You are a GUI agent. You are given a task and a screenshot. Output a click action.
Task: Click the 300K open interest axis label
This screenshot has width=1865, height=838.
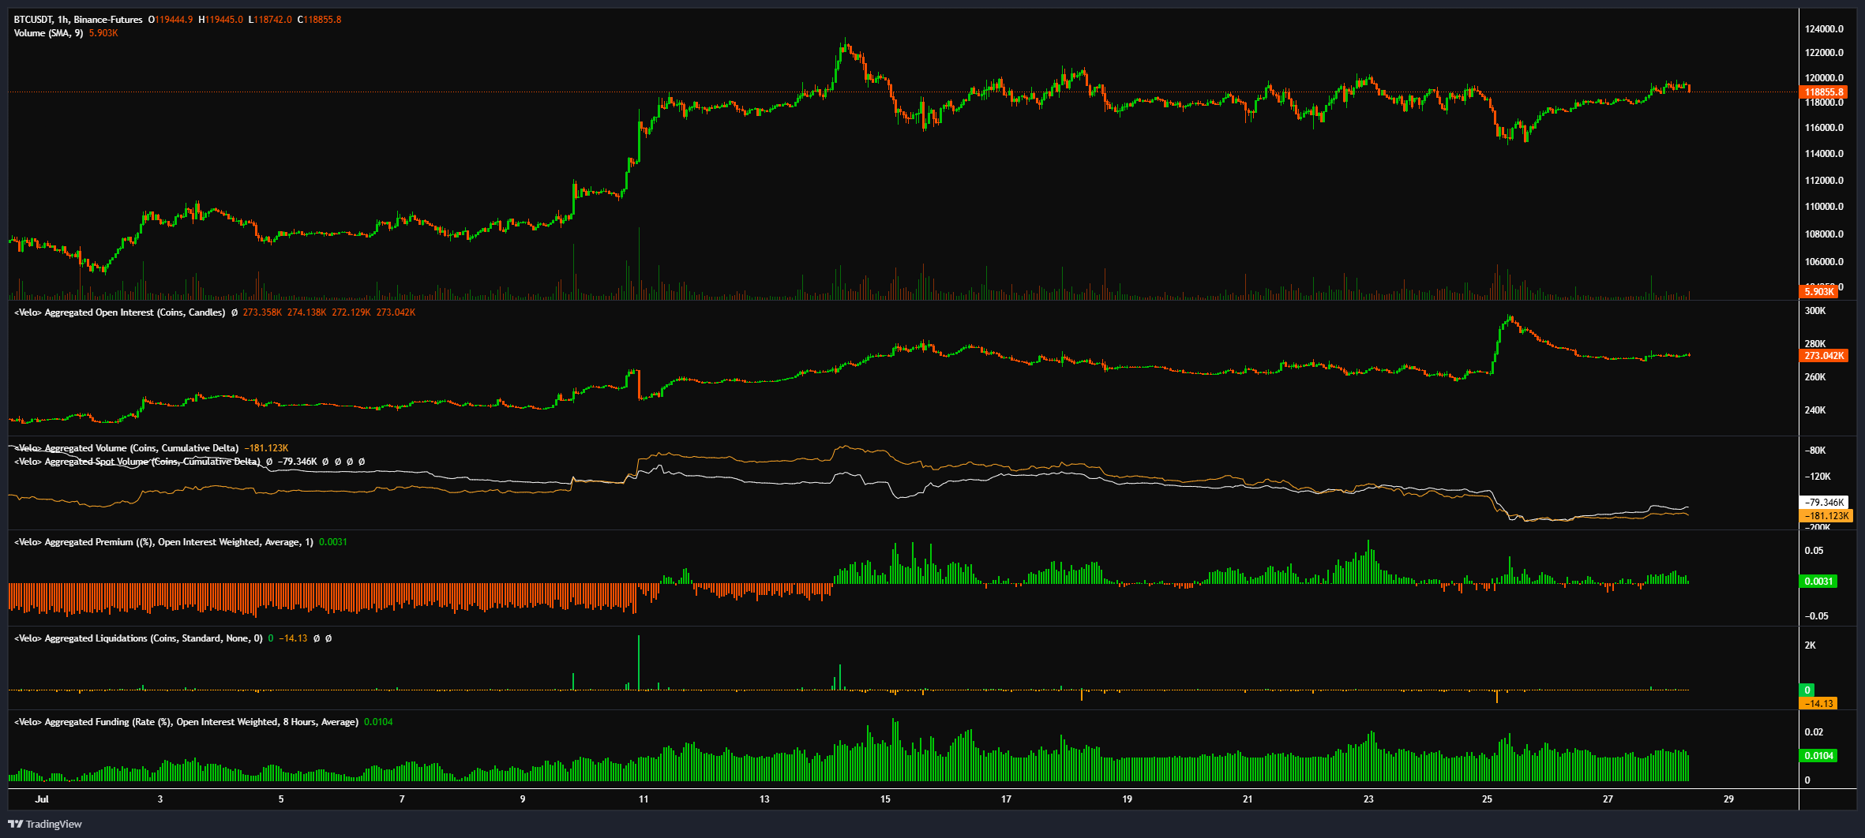point(1815,311)
